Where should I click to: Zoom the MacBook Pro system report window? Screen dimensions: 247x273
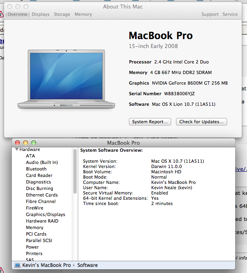click(34, 143)
